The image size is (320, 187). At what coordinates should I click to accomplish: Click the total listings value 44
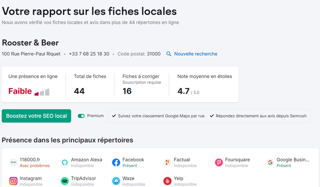79,91
